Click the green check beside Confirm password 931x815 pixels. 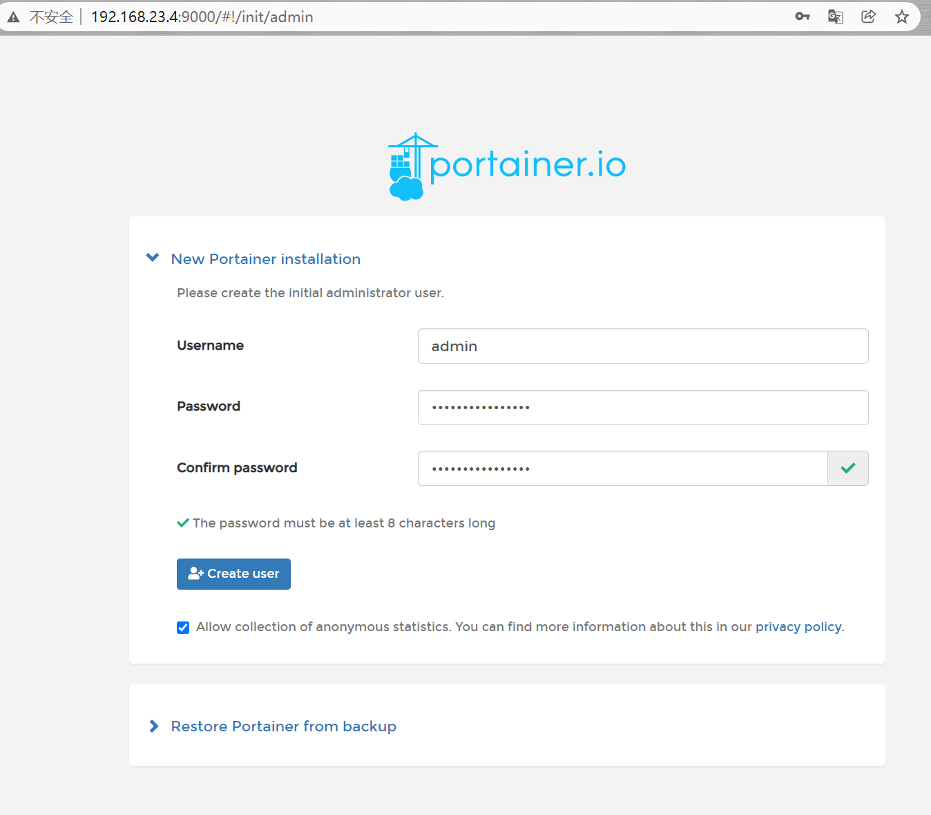pyautogui.click(x=848, y=469)
